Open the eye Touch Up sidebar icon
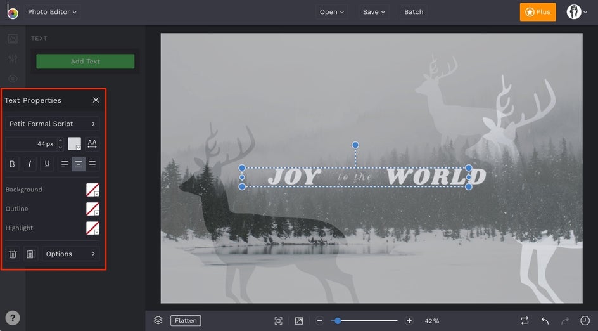 click(x=13, y=79)
